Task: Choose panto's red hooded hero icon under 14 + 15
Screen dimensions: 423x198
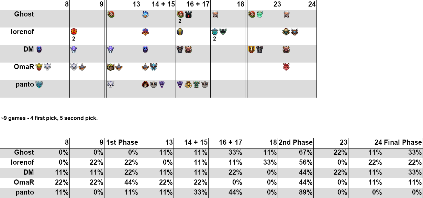Action: tap(145, 84)
